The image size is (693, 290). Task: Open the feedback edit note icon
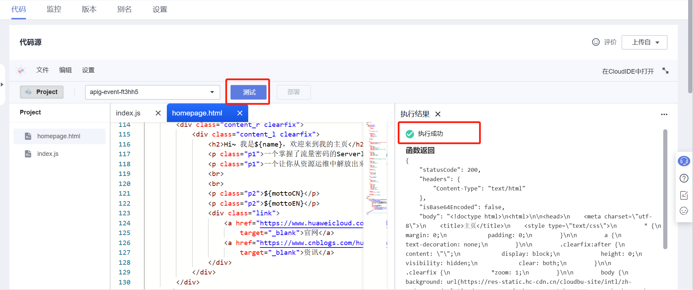684,195
